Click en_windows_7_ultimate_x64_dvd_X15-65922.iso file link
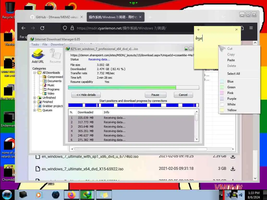 [x=83, y=169]
